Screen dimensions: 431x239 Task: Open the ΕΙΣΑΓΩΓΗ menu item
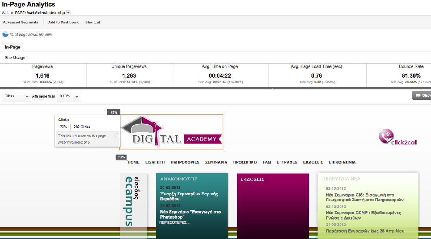155,162
